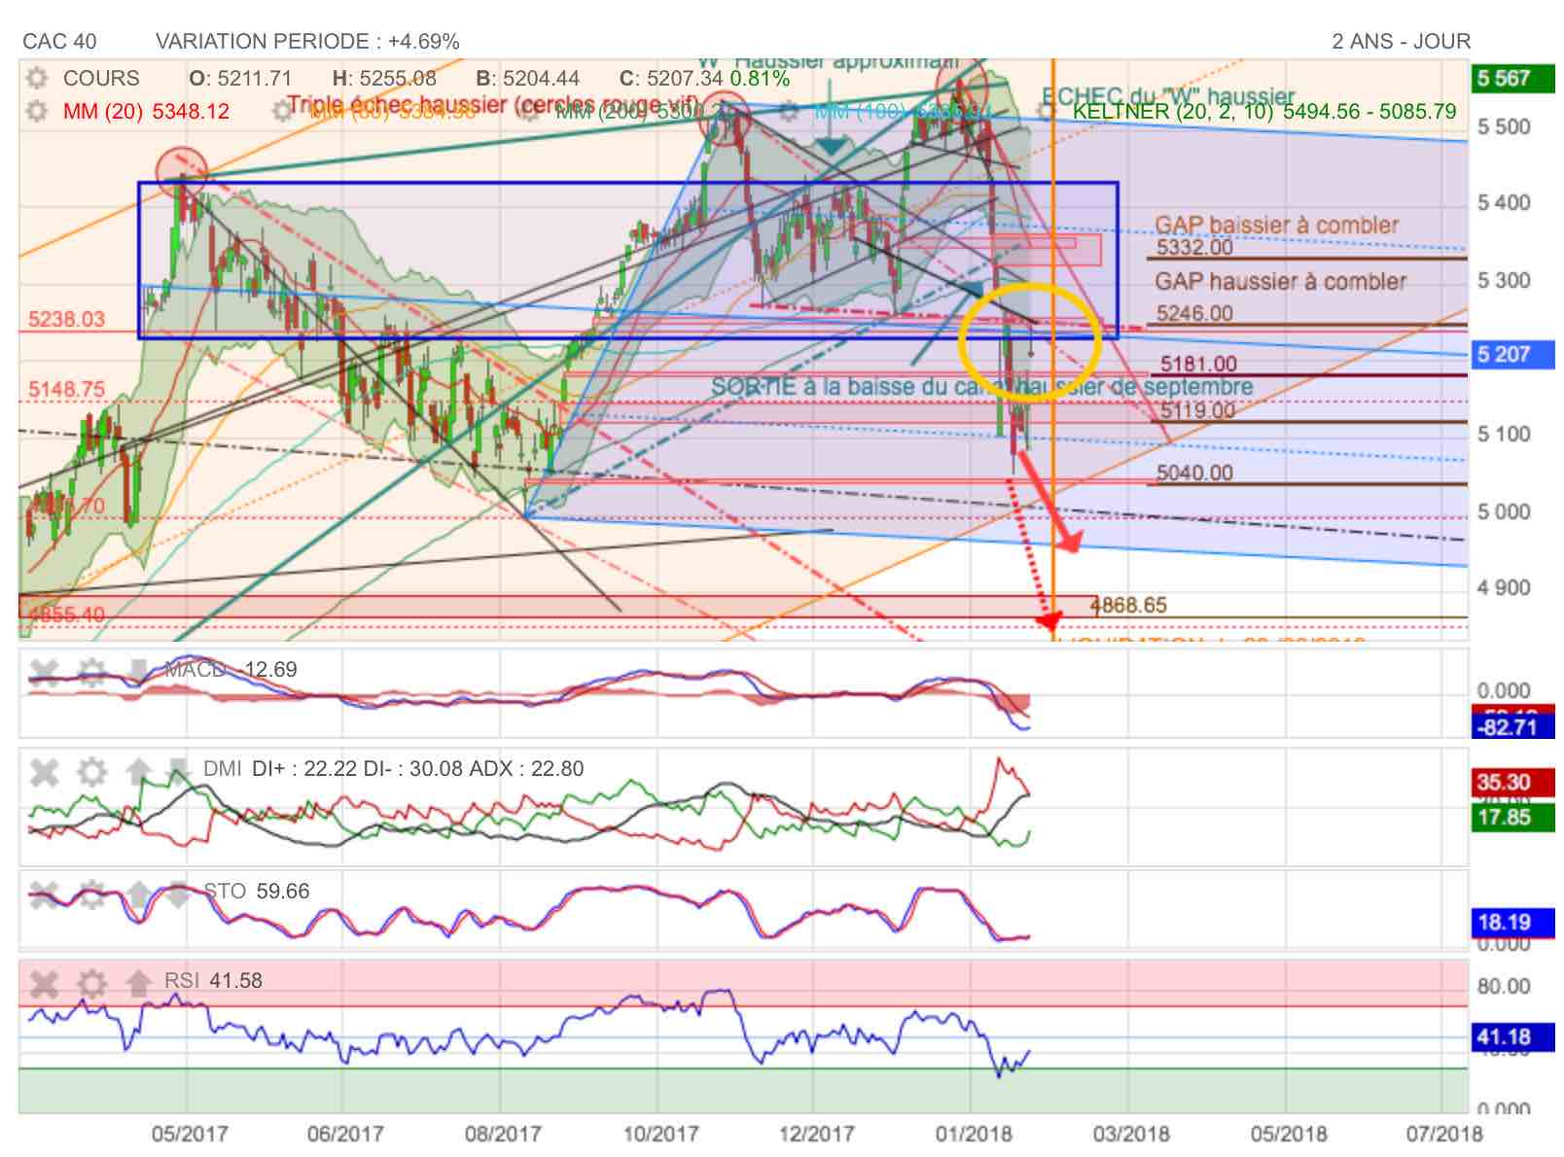Image resolution: width=1564 pixels, height=1157 pixels.
Task: Click the 5119.00 level label
Action: pyautogui.click(x=1197, y=410)
